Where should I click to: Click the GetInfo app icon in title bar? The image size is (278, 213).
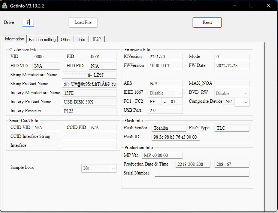pyautogui.click(x=4, y=6)
